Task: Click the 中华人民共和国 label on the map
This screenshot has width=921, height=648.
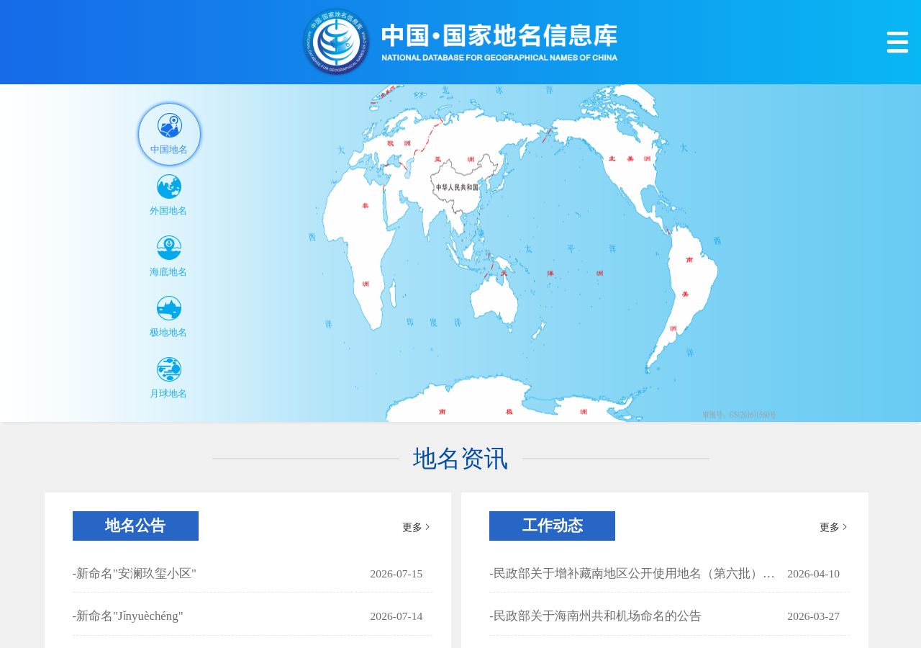Action: [457, 187]
